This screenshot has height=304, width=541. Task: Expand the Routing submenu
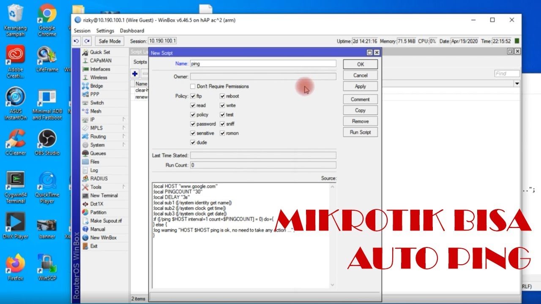point(104,136)
